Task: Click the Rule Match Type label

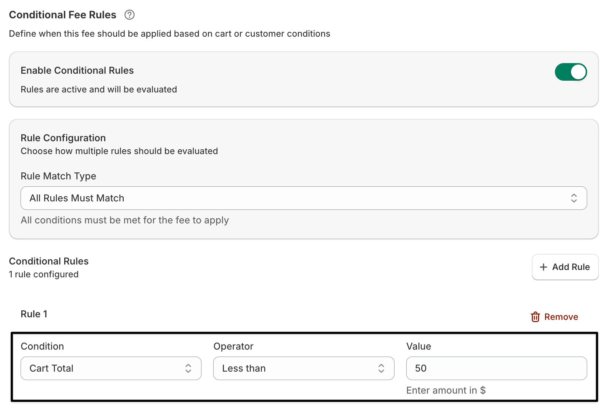Action: [x=58, y=176]
